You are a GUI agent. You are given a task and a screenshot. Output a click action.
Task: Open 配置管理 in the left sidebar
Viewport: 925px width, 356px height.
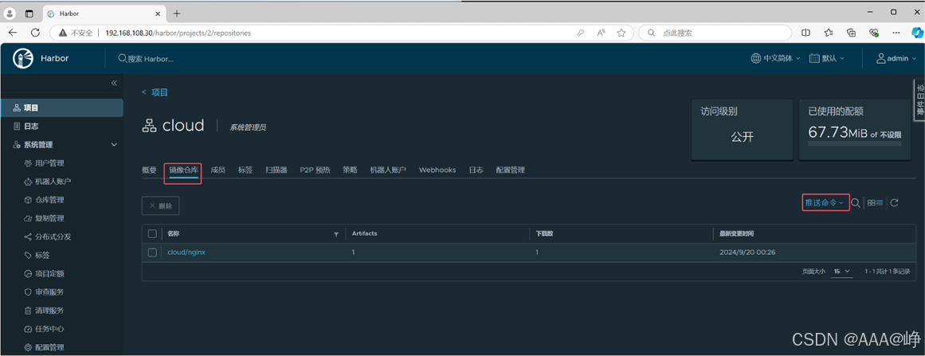click(49, 347)
